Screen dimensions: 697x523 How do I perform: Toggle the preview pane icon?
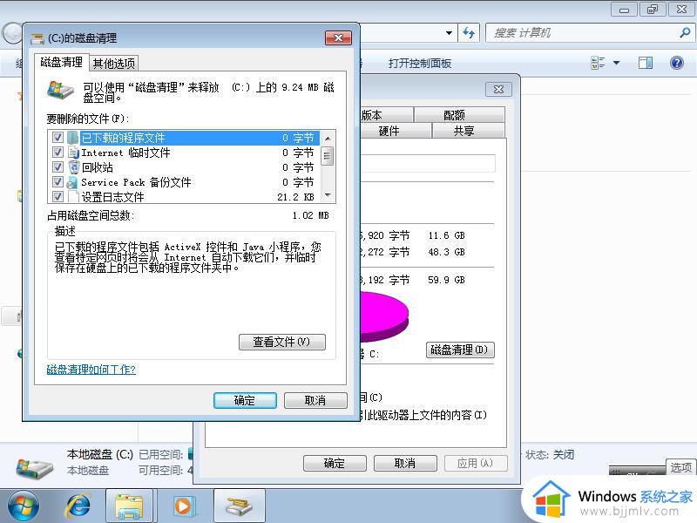pos(646,63)
